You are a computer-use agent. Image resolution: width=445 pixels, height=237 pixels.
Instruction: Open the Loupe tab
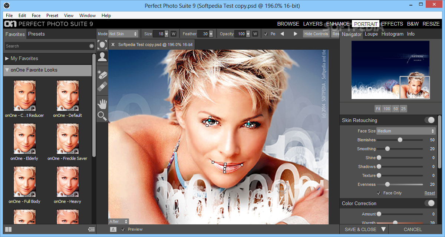tap(371, 34)
